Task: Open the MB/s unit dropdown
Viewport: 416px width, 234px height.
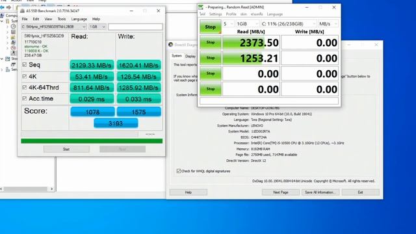Action: coord(328,24)
